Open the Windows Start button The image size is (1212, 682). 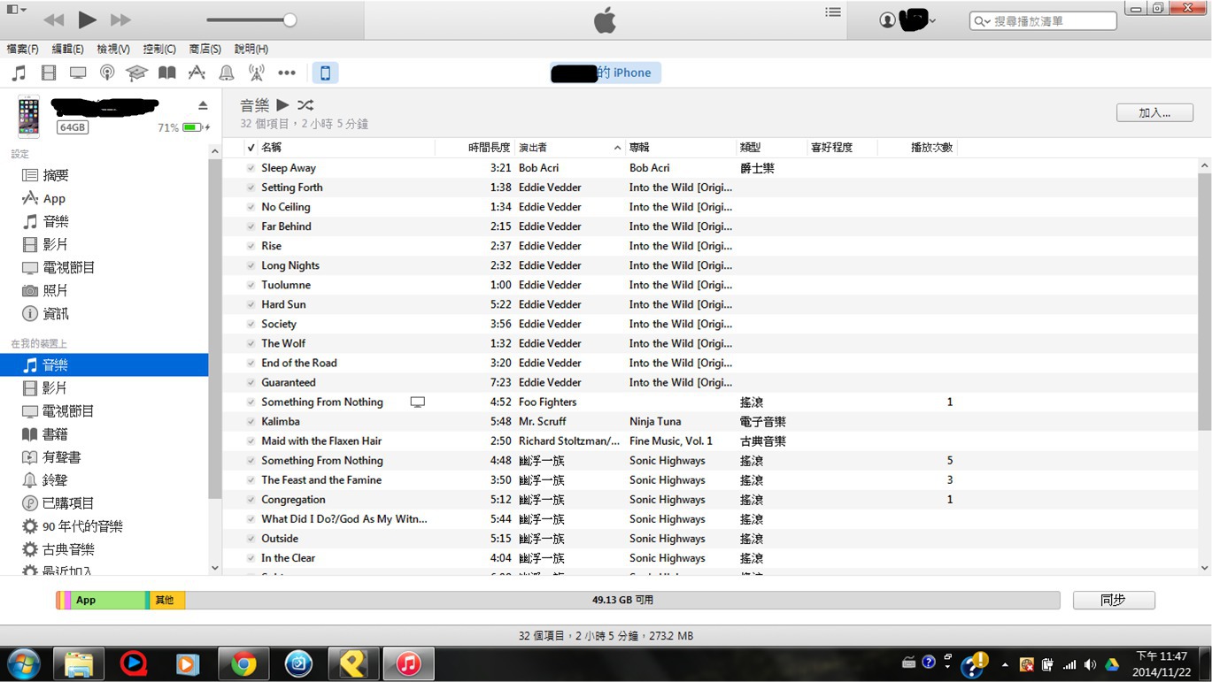(x=24, y=663)
